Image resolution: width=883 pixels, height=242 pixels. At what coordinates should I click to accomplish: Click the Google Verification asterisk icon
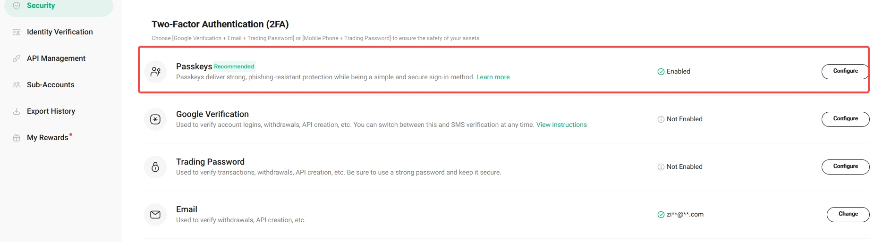click(155, 119)
